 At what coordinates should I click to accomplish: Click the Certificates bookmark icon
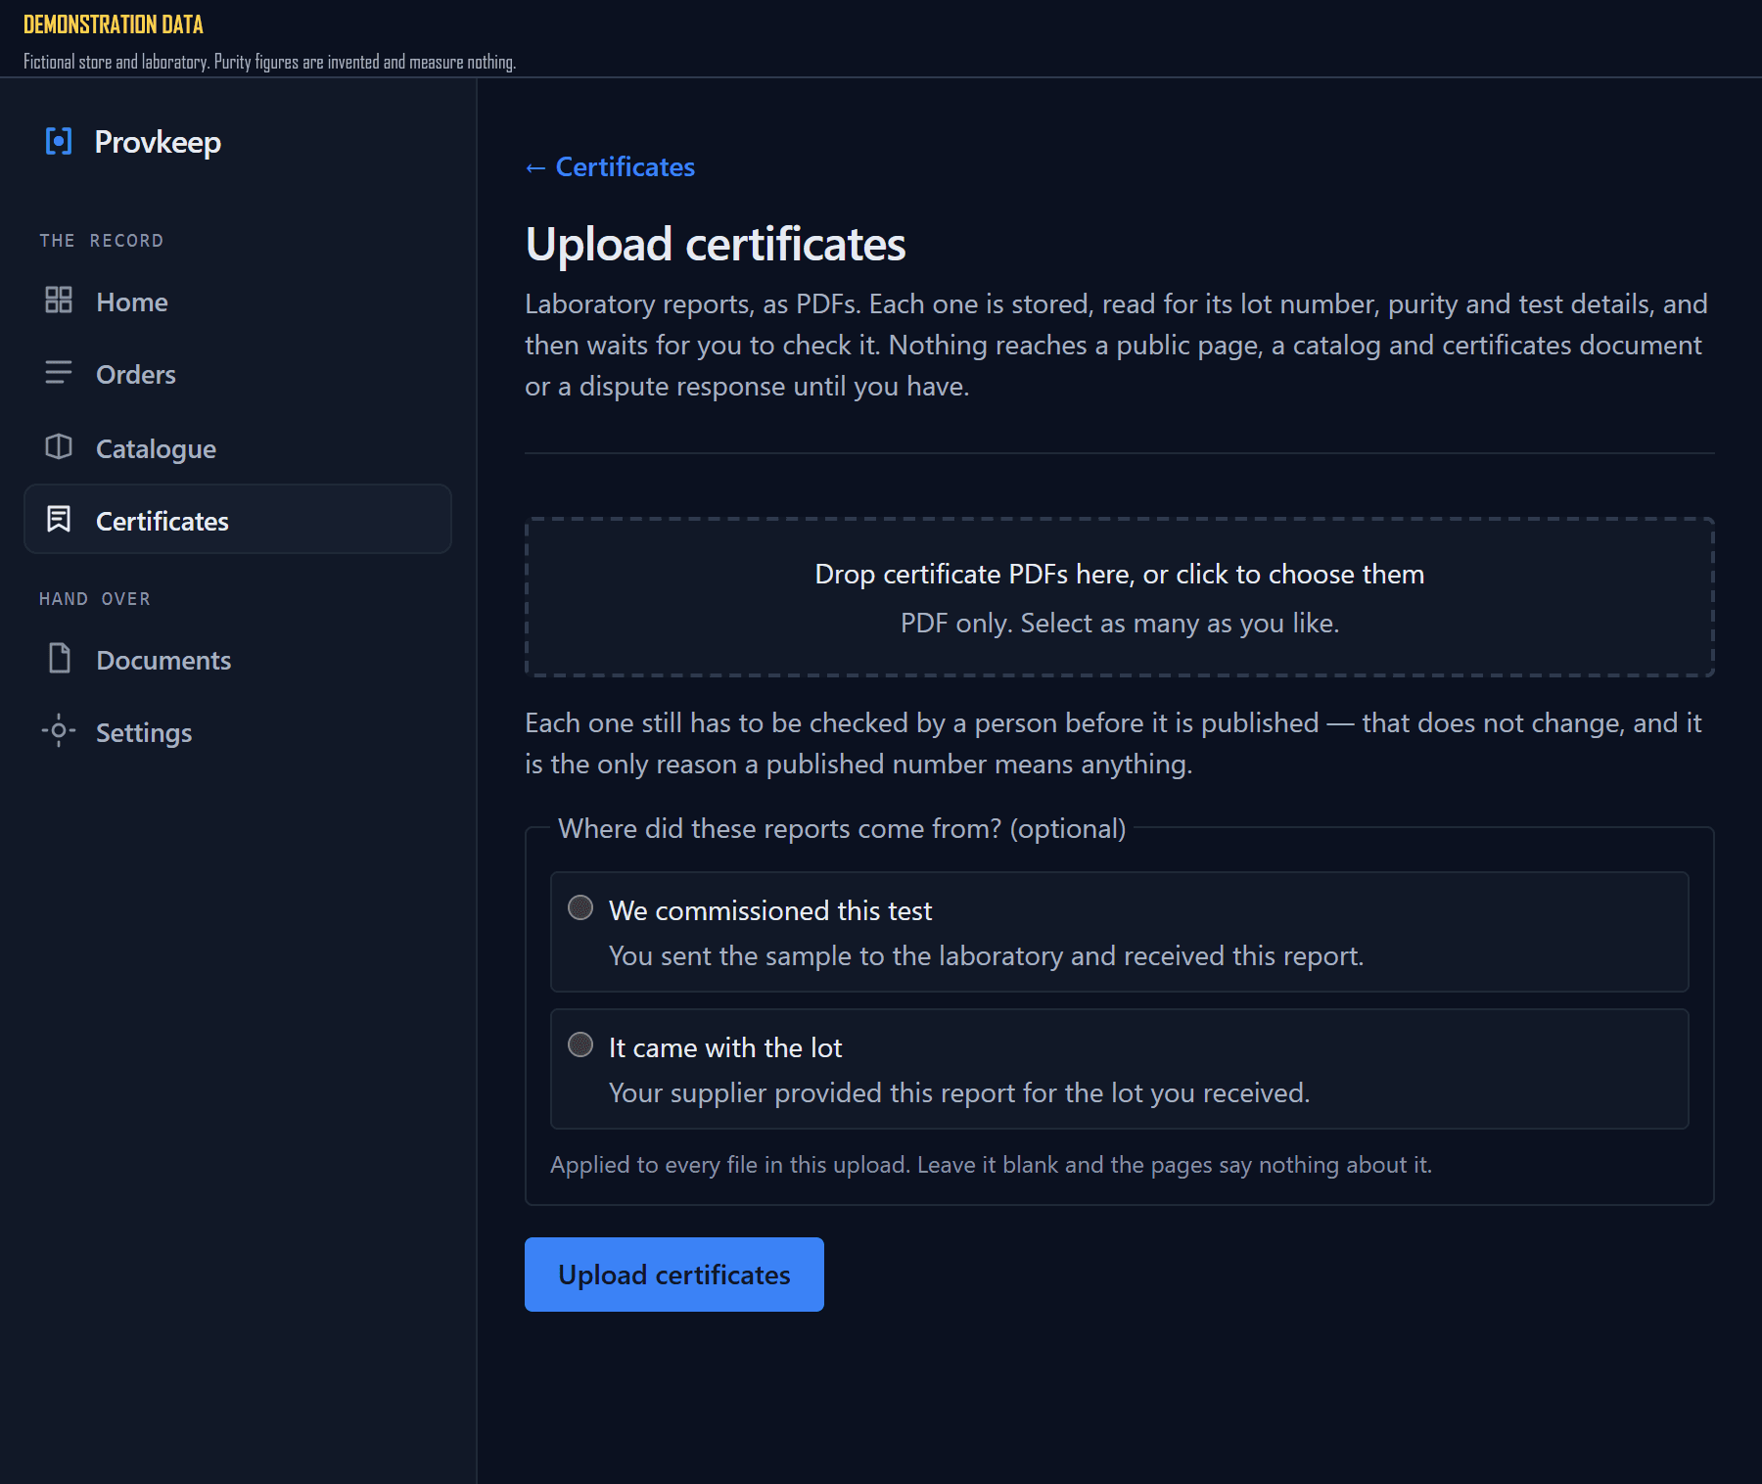pyautogui.click(x=59, y=519)
